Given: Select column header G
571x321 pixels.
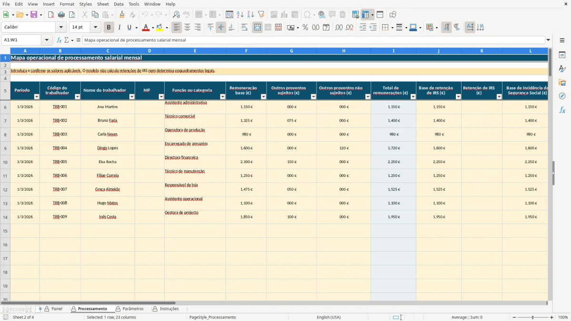Looking at the screenshot, I should (x=291, y=50).
